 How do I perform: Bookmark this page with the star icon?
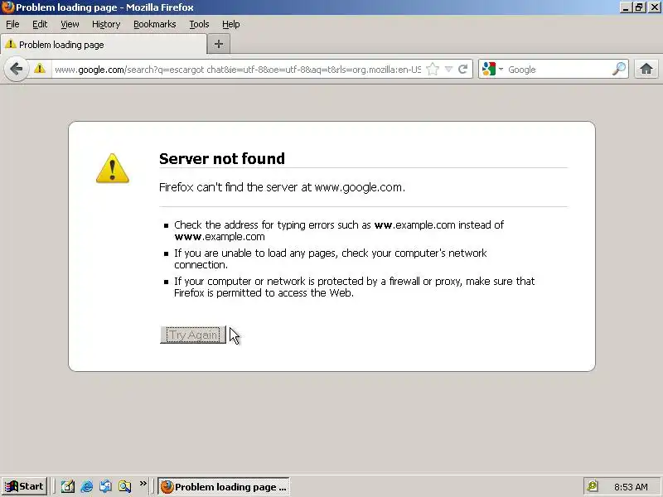click(433, 69)
